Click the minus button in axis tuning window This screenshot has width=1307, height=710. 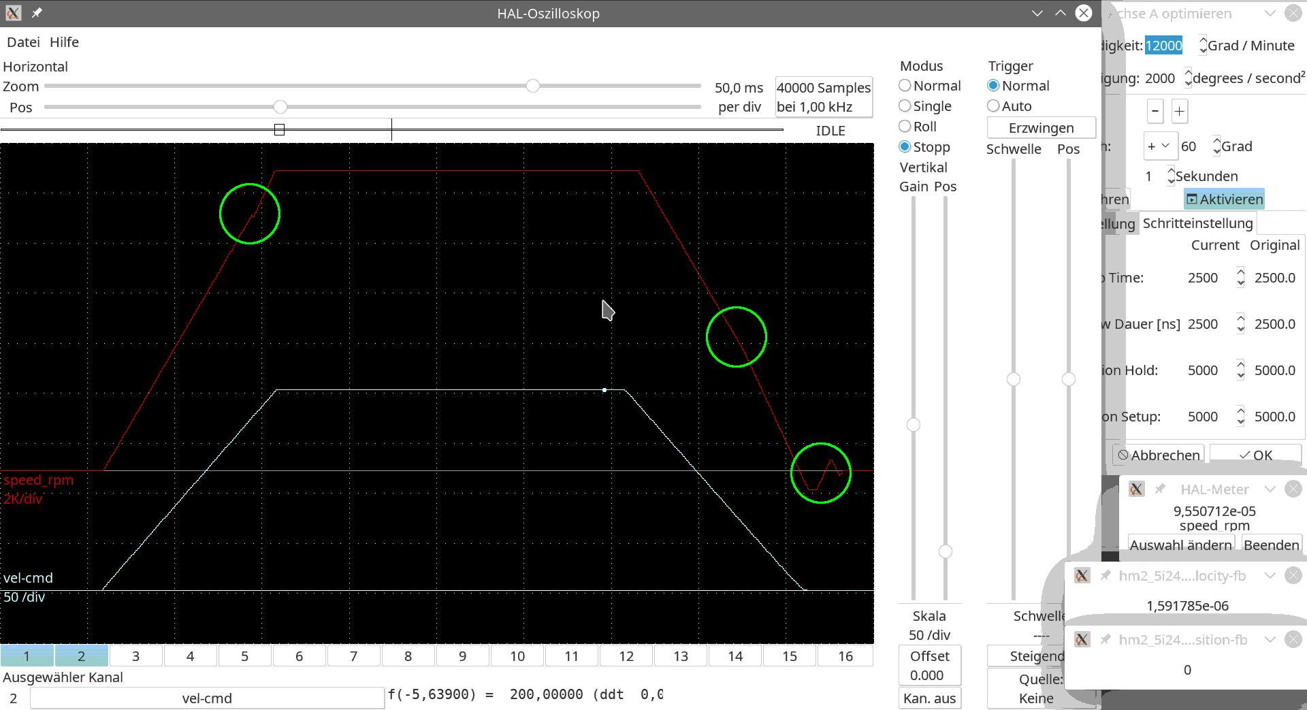(1155, 111)
